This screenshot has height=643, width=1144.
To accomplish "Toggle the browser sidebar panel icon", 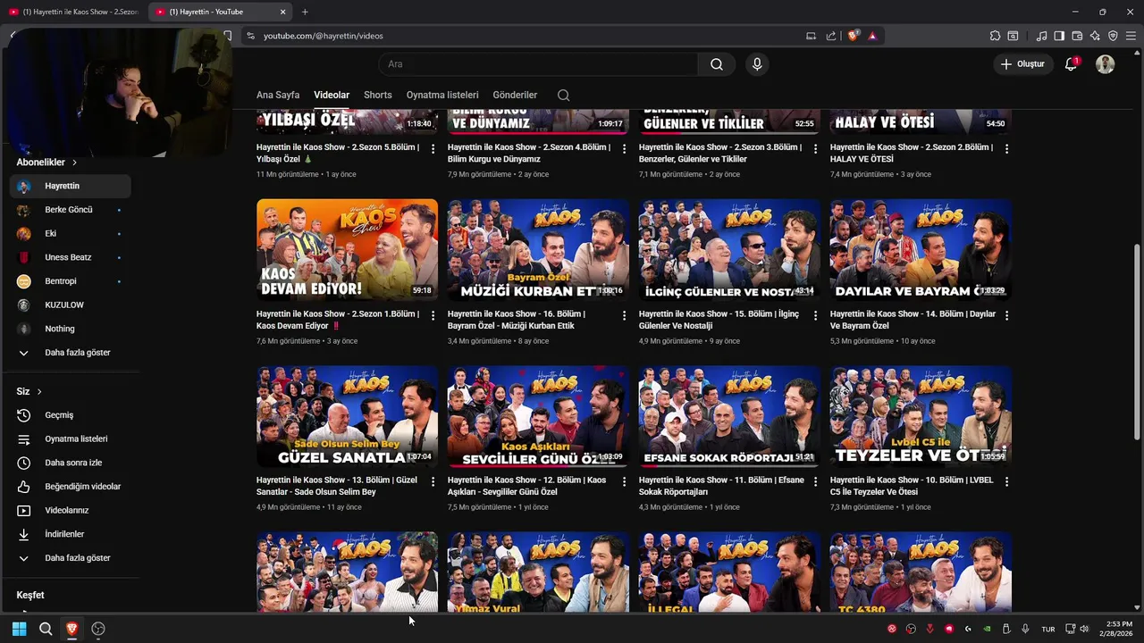I will tap(1059, 36).
